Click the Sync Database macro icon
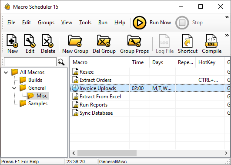Image resolution: width=231 pixels, height=165 pixels. pos(75,113)
